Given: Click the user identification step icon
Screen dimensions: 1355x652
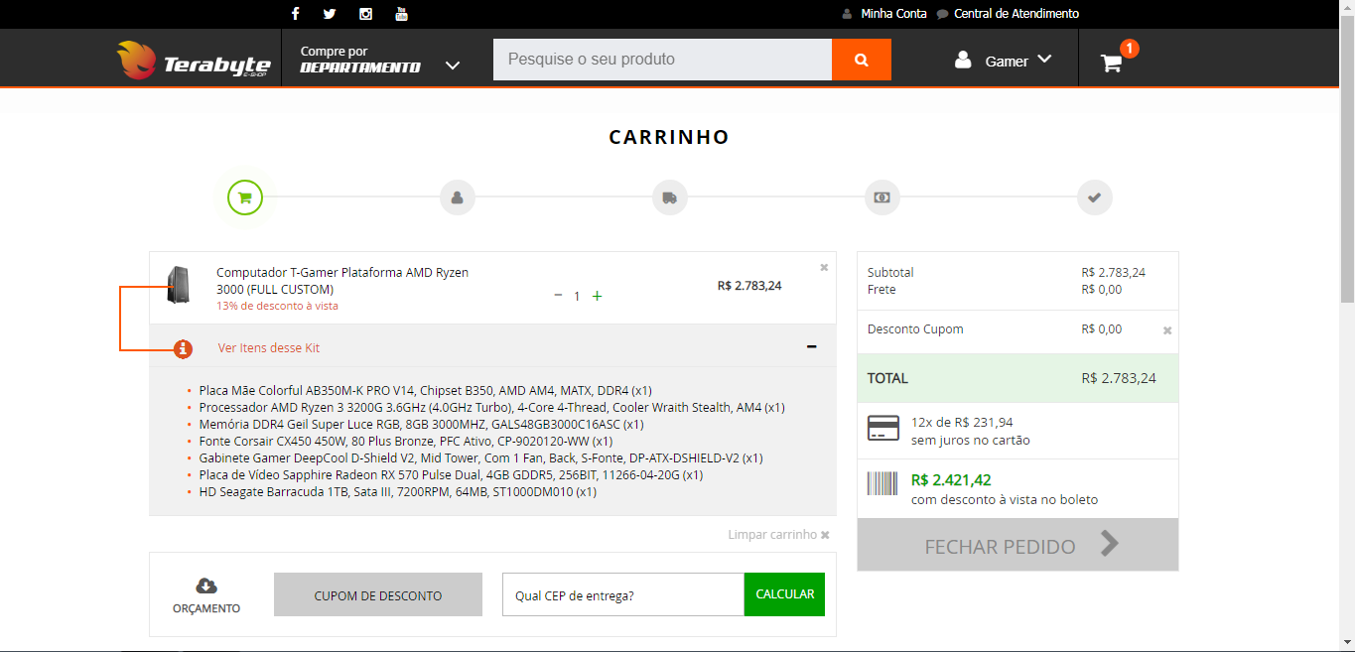Looking at the screenshot, I should click(458, 197).
